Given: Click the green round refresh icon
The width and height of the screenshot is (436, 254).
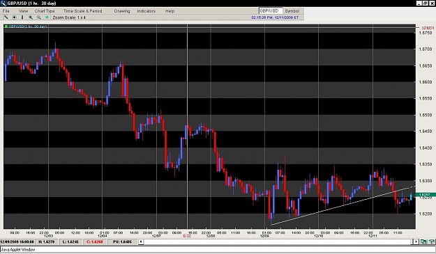Looking at the screenshot, I should point(47,17).
